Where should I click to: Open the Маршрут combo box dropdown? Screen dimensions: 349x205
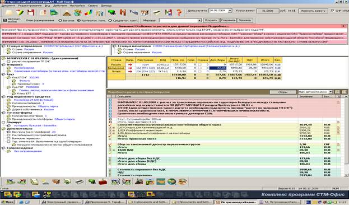pos(199,21)
